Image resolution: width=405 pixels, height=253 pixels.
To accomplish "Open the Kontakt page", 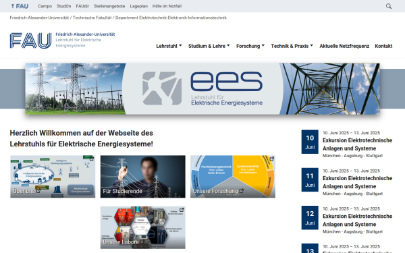I will (383, 46).
